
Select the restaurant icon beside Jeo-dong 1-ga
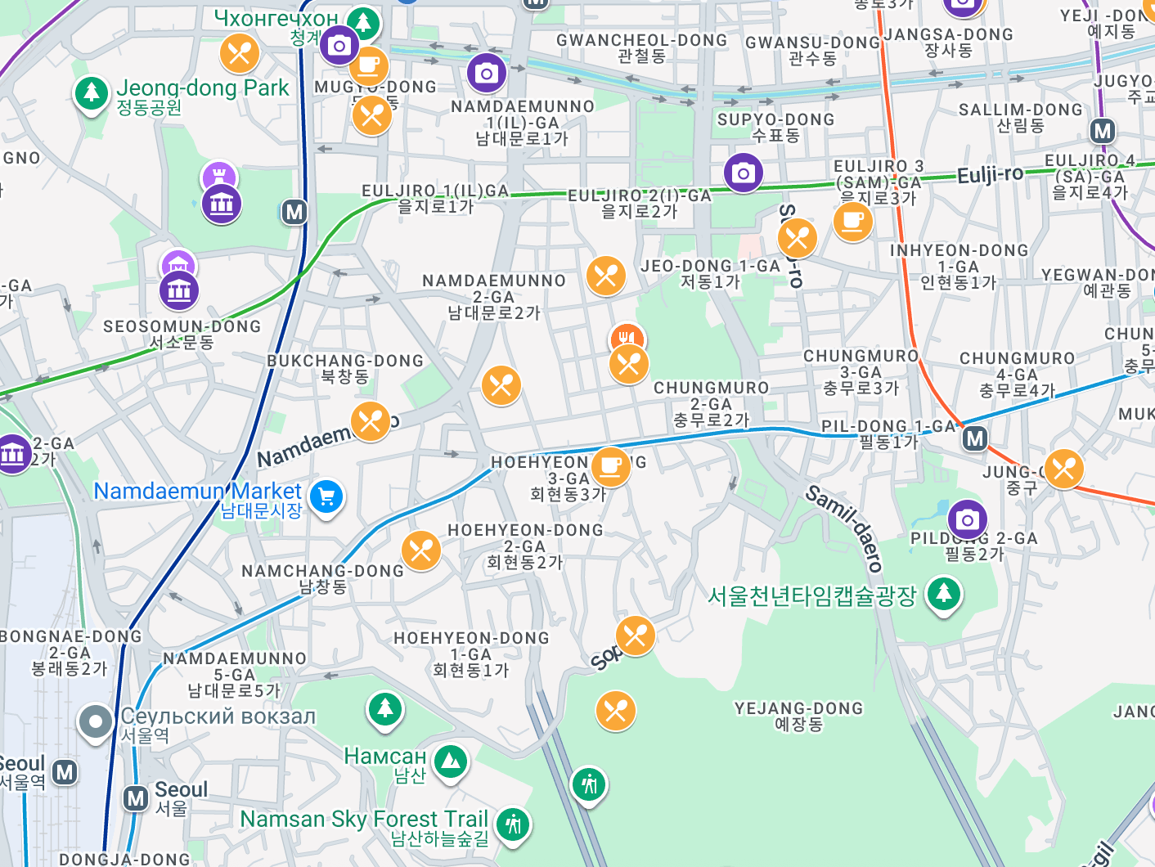pos(606,276)
